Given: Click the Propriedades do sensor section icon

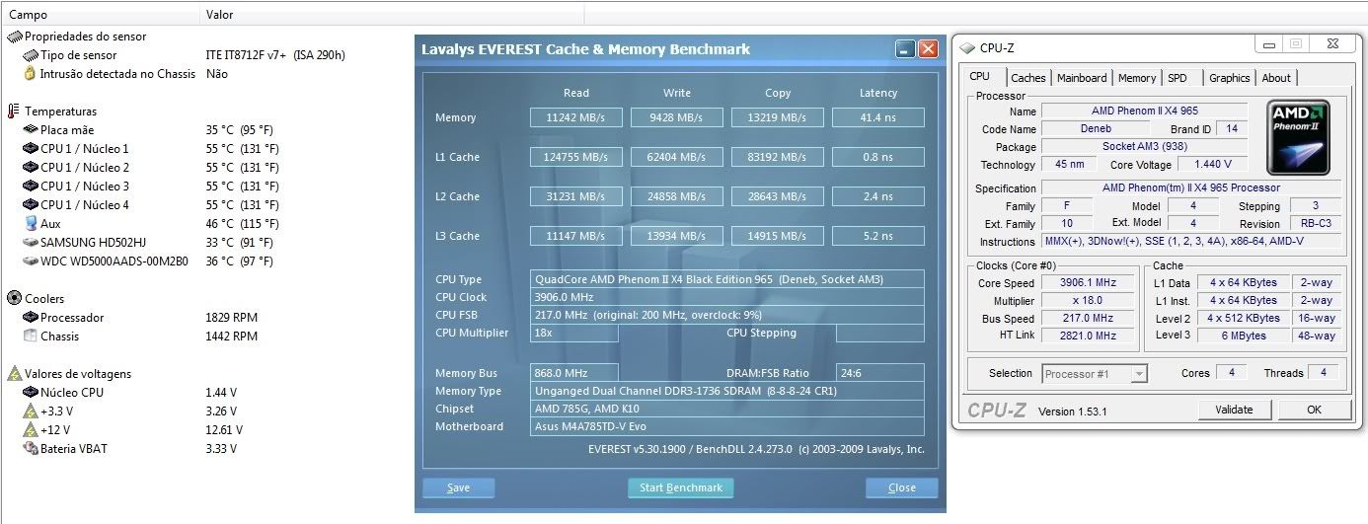Looking at the screenshot, I should click(14, 37).
